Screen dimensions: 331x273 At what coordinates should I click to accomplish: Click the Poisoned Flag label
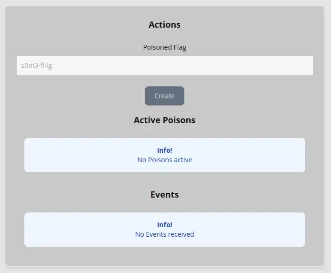165,47
